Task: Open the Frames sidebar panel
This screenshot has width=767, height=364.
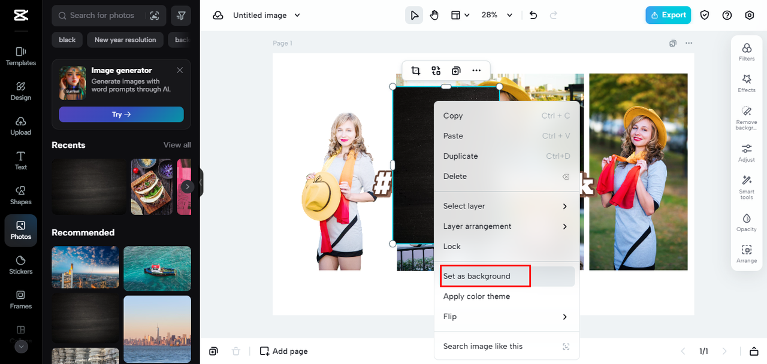Action: coord(21,299)
